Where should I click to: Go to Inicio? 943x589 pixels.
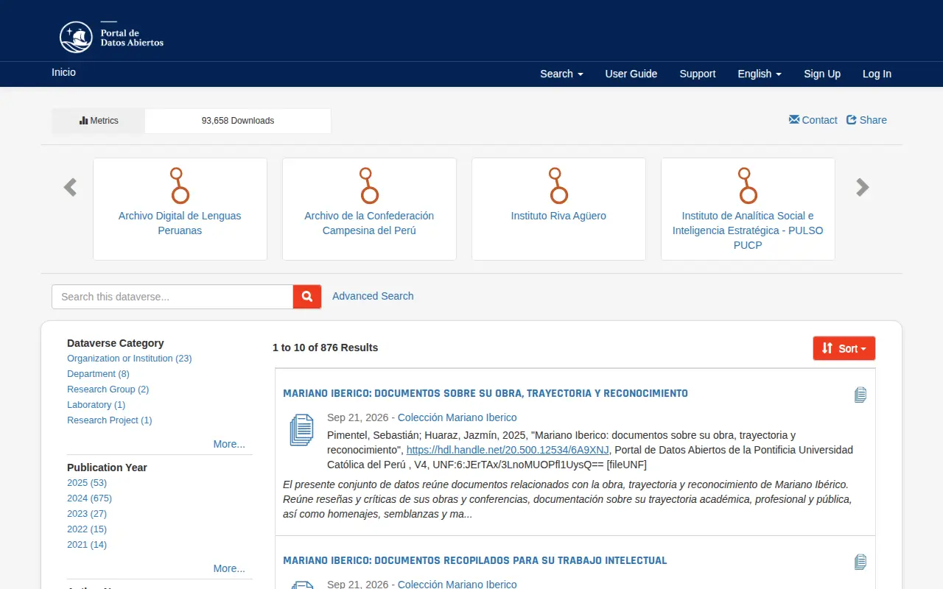pos(63,72)
